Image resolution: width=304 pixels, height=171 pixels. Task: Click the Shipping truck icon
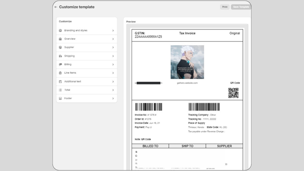(x=60, y=56)
